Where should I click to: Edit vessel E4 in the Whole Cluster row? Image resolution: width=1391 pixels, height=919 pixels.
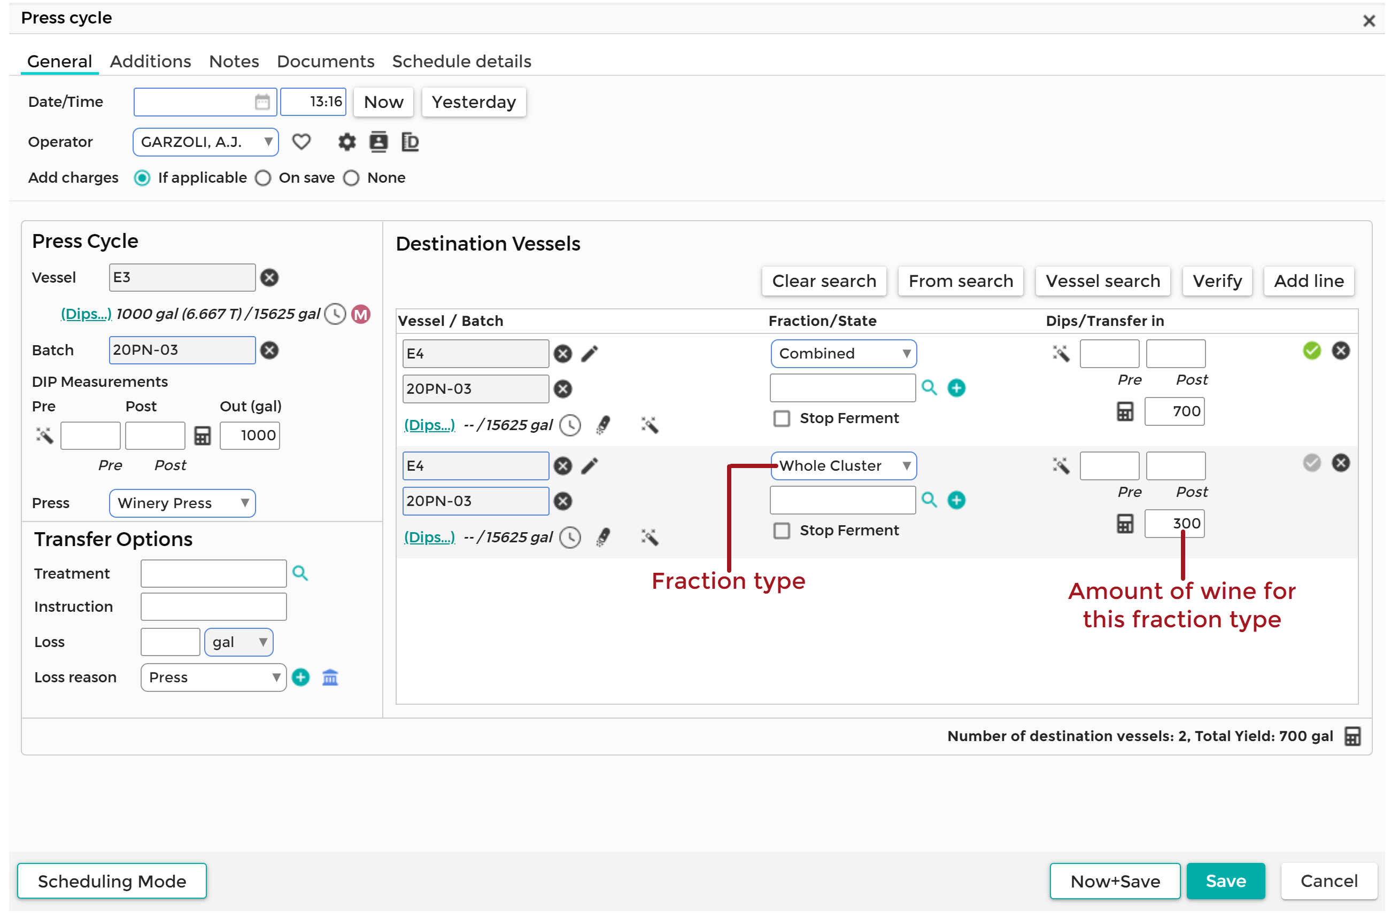click(590, 466)
